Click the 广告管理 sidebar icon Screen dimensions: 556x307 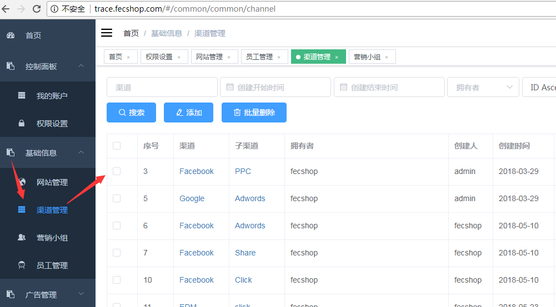11,294
